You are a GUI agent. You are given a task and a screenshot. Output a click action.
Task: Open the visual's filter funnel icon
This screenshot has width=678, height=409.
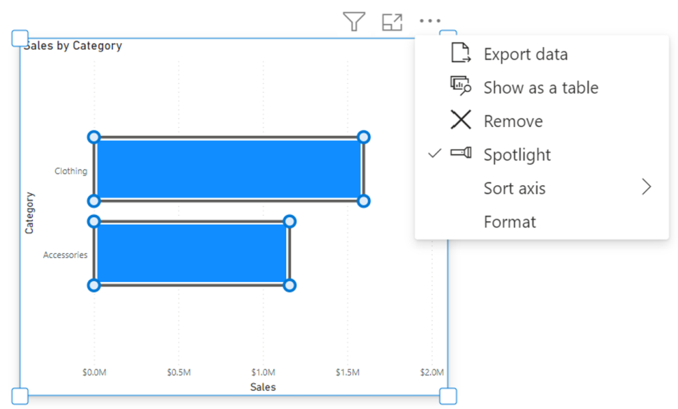click(354, 21)
